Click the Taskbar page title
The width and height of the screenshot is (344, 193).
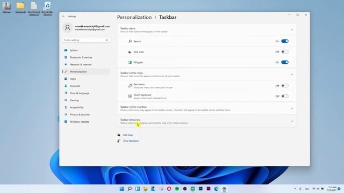(168, 17)
